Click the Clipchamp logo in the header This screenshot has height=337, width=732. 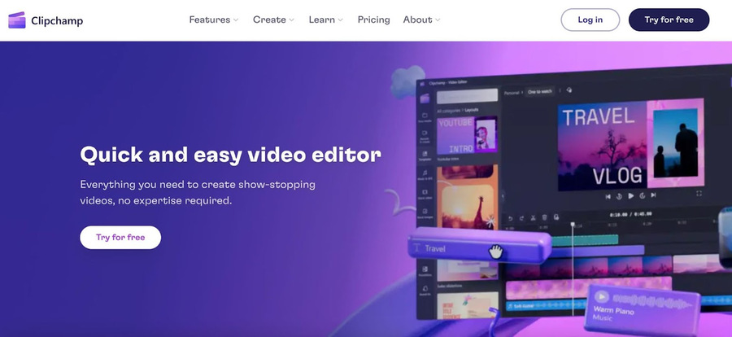(46, 20)
